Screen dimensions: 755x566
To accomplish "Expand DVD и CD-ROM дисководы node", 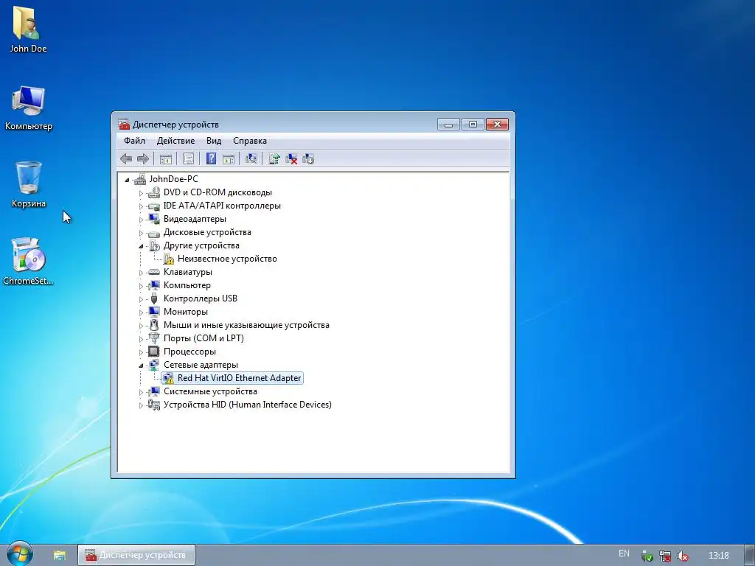I will click(x=141, y=193).
